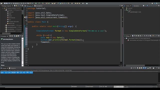Click the Terminate icon in Console toolbar
This screenshot has height=90, width=160.
coord(131,68)
